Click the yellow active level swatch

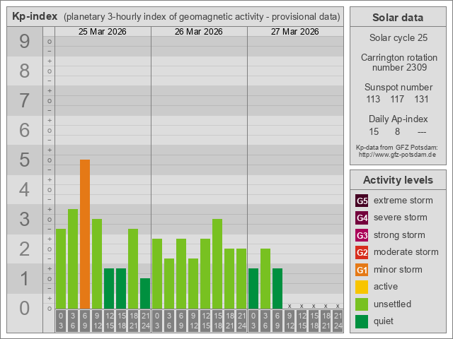tap(362, 287)
